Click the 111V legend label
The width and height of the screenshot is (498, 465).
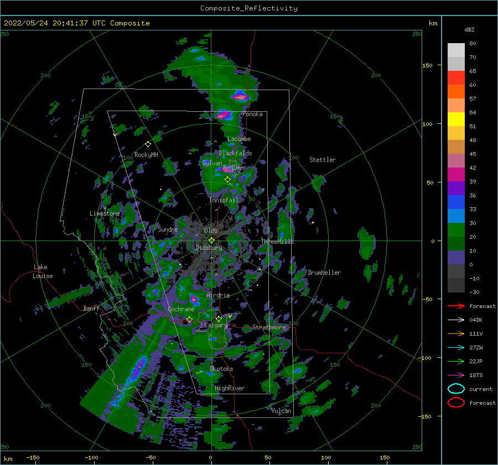476,333
